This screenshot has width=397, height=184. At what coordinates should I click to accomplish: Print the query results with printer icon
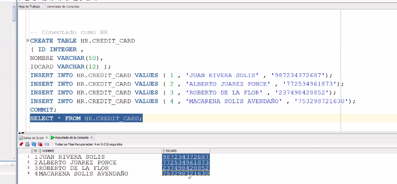(x=27, y=144)
